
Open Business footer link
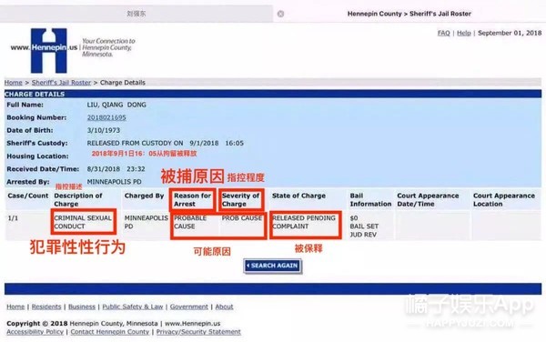pyautogui.click(x=82, y=307)
